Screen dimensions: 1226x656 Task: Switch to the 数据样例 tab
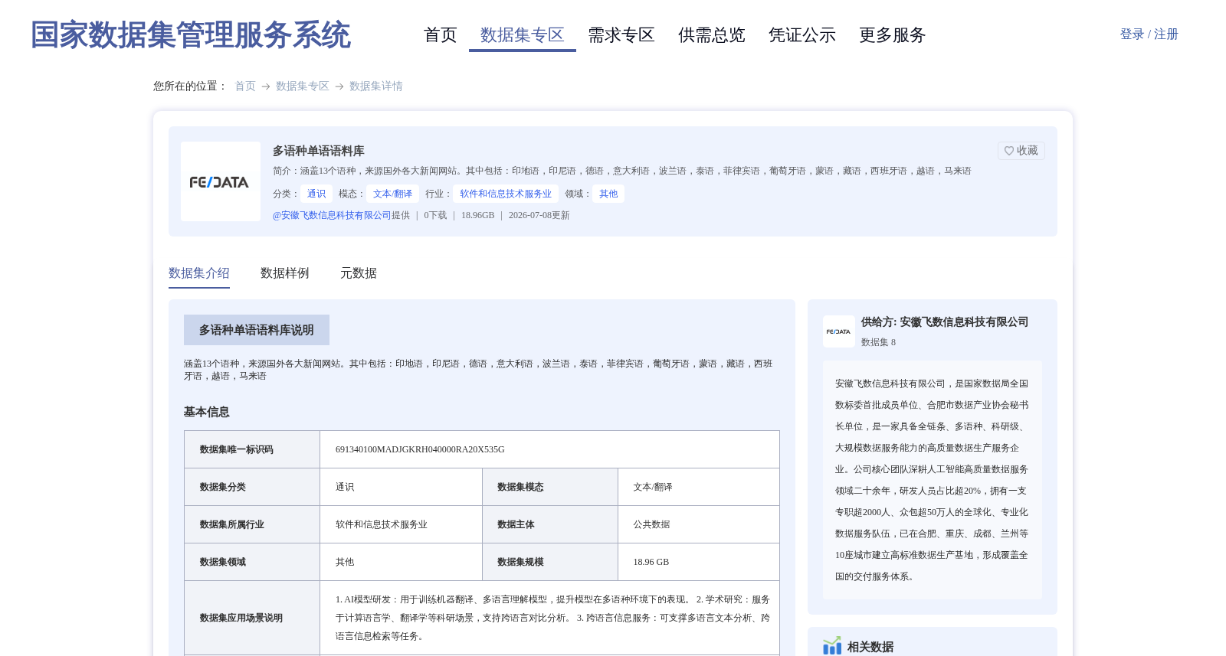[x=285, y=273]
